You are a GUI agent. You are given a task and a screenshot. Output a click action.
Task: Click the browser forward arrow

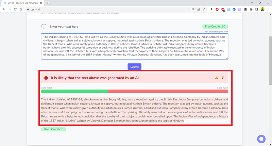10,10
